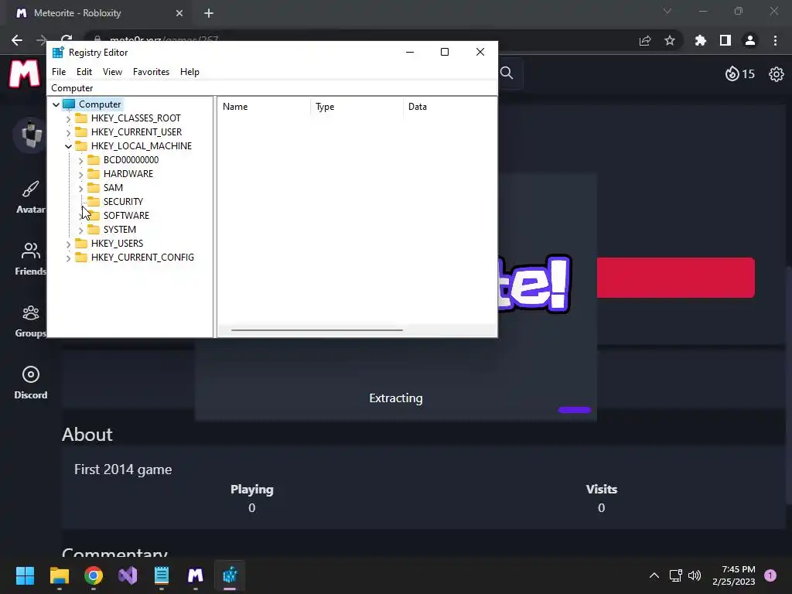Bookmark this page with star icon
Image resolution: width=792 pixels, height=594 pixels.
[x=670, y=40]
